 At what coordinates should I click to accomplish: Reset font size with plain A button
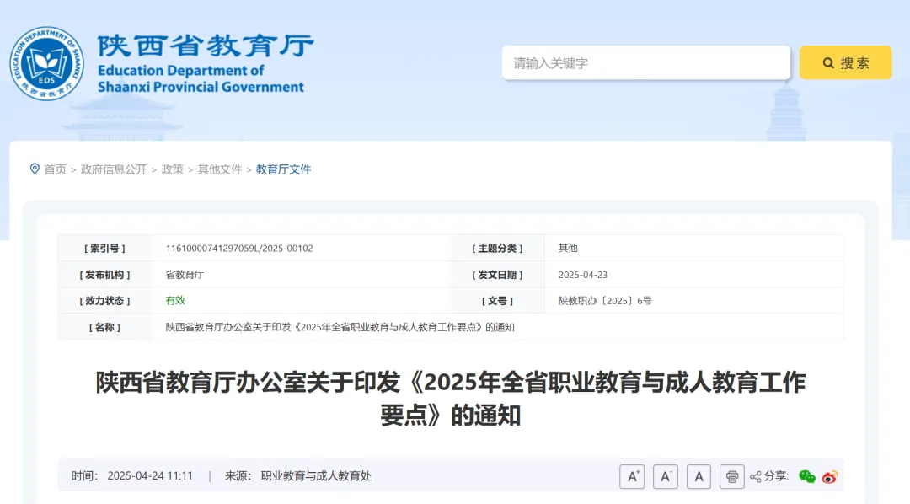coord(699,477)
